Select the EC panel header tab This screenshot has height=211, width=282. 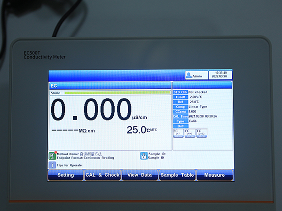(110, 86)
